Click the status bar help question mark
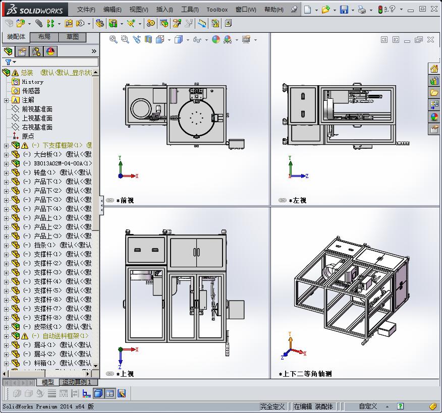This screenshot has width=442, height=413. [400, 406]
